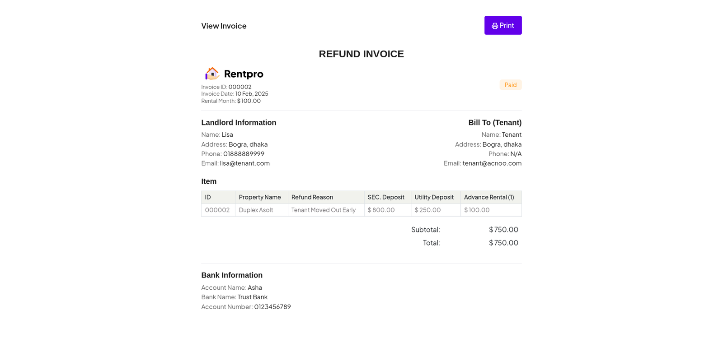
Task: Click the Rentpro house logo icon
Action: click(x=212, y=74)
